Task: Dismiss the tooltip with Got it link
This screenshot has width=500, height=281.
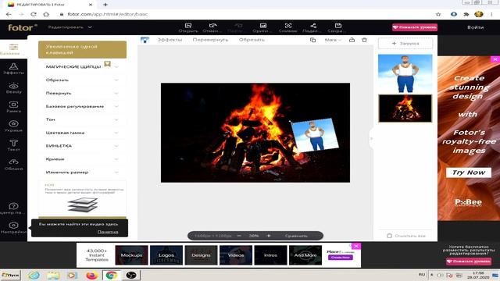Action: pyautogui.click(x=108, y=232)
